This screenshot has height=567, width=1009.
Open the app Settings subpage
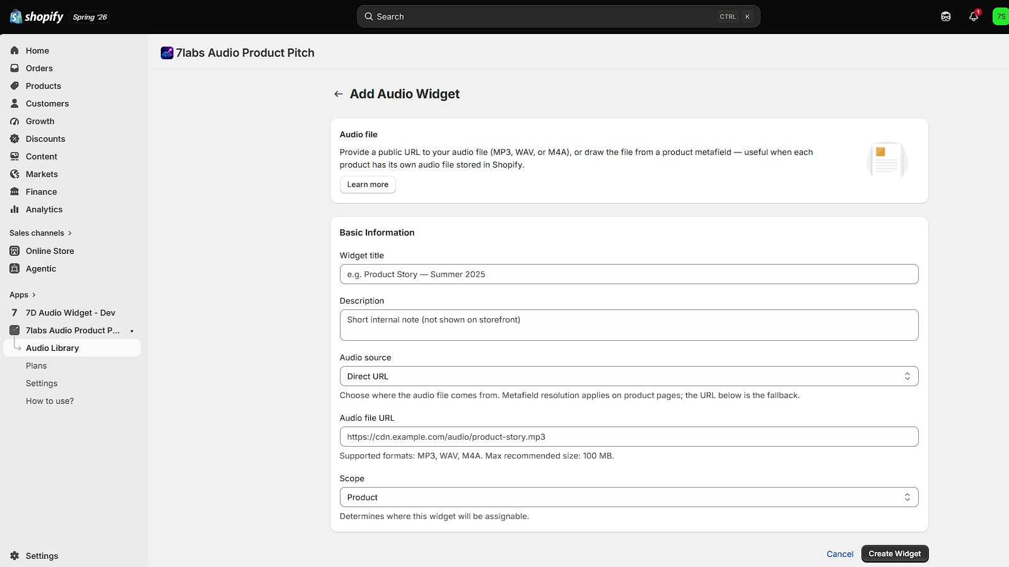tap(42, 383)
